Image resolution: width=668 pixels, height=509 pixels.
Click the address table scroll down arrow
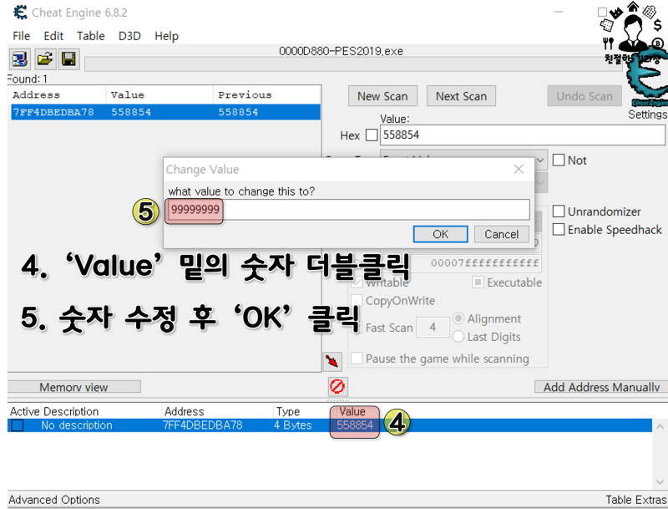pyautogui.click(x=660, y=481)
